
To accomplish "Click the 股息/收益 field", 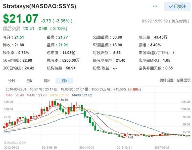I will [x=105, y=68].
